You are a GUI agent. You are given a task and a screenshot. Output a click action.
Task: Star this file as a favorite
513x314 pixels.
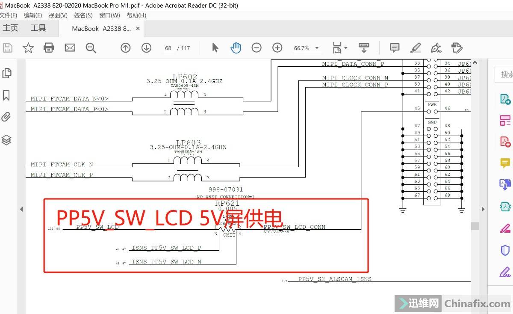click(28, 48)
